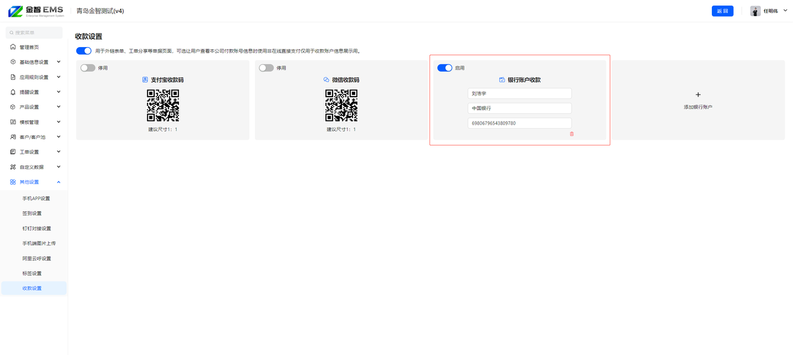Expand 提醒设置 chevron
793x355 pixels.
(x=59, y=92)
